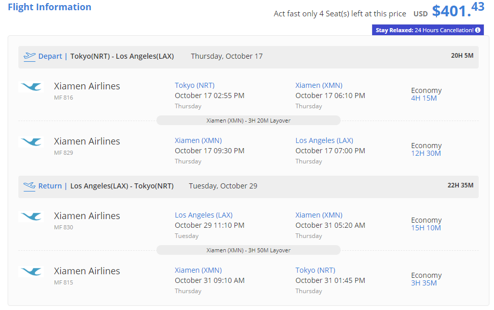Click Xiamen Airlines logo for flight MF 830
The height and width of the screenshot is (310, 494).
coord(31,217)
